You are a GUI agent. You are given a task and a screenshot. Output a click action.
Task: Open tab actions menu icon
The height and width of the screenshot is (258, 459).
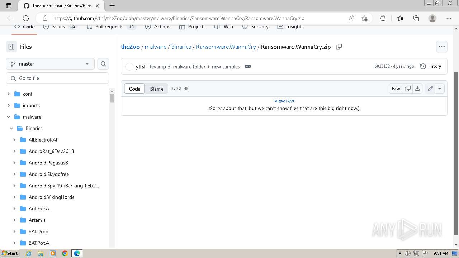point(9,6)
